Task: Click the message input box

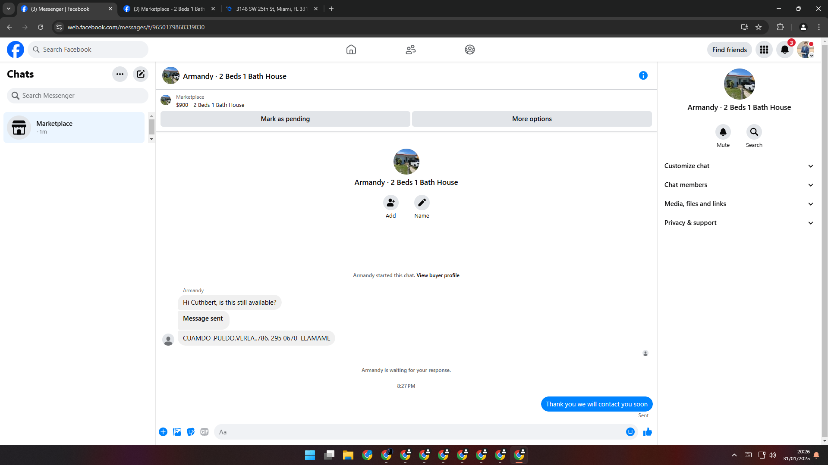Action: (x=419, y=432)
